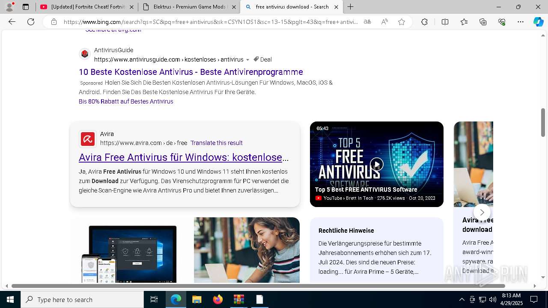Open the Collections icon

point(483,22)
